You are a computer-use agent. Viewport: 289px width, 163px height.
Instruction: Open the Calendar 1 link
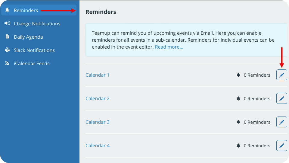point(98,75)
